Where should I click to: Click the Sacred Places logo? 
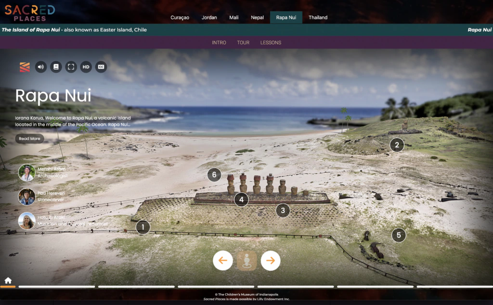[x=29, y=13]
